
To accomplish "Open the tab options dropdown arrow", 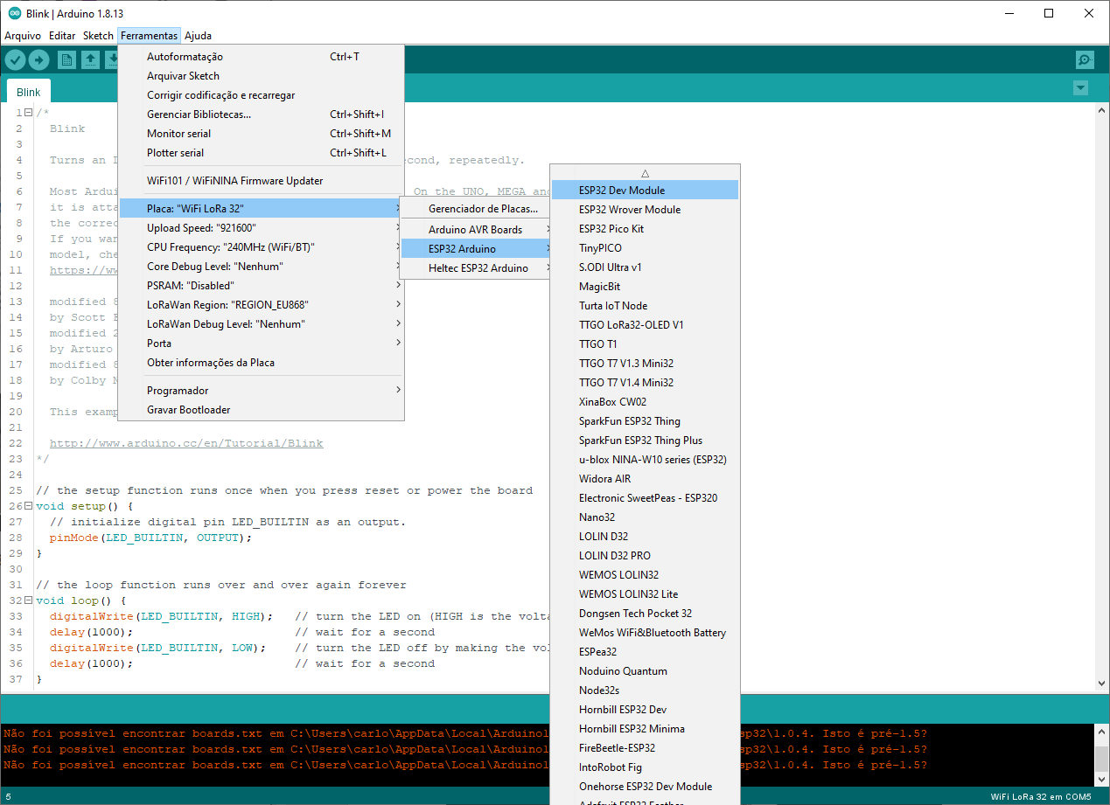I will click(x=1080, y=87).
